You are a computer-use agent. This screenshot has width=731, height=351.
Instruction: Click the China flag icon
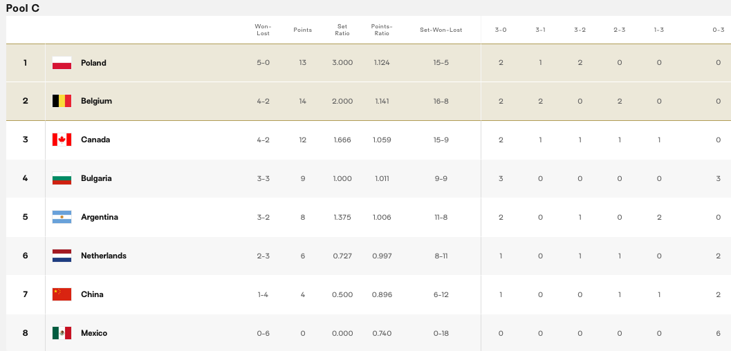click(x=62, y=294)
